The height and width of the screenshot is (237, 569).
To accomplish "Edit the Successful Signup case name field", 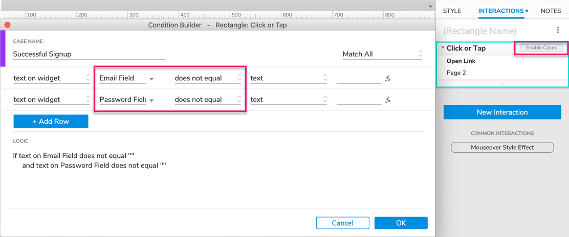I will coord(89,54).
